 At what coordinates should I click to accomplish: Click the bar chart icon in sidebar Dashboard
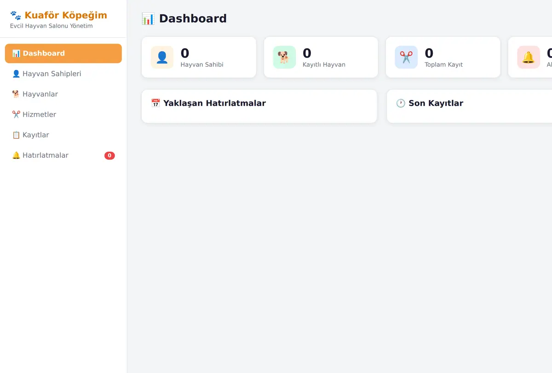pyautogui.click(x=16, y=53)
